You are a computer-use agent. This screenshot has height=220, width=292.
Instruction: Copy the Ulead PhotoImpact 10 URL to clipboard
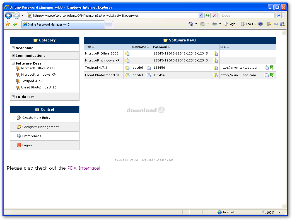pos(266,75)
